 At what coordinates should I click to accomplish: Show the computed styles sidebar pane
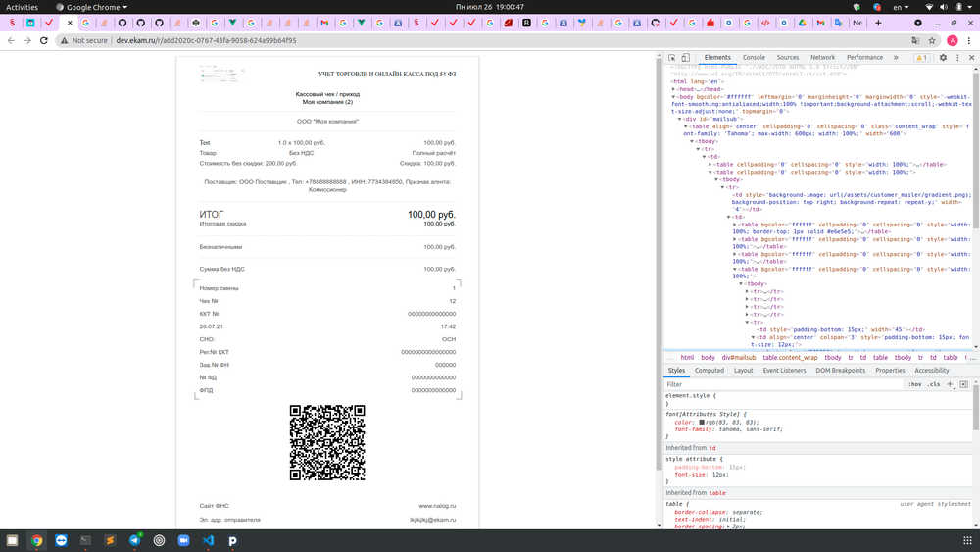(x=964, y=384)
